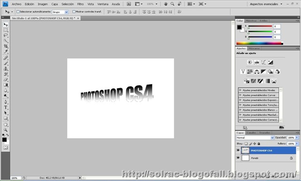Switch to the Trazados tab
This screenshot has width=301, height=181.
point(264,133)
